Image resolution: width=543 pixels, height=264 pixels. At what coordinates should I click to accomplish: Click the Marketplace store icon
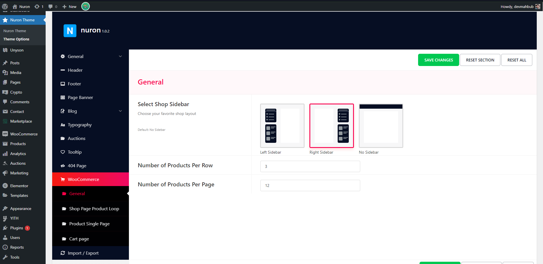5,121
